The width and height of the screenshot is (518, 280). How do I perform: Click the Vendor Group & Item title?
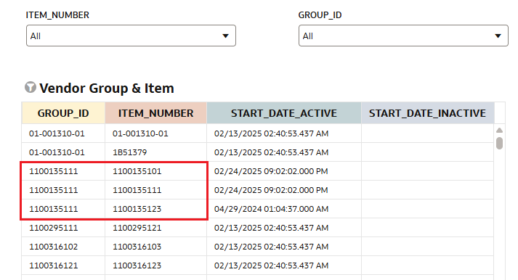(x=107, y=88)
